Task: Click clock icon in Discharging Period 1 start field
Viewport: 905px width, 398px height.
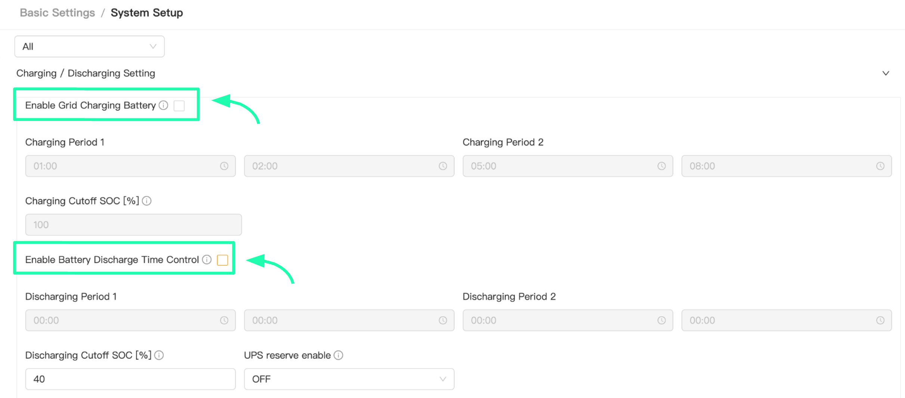Action: 224,320
